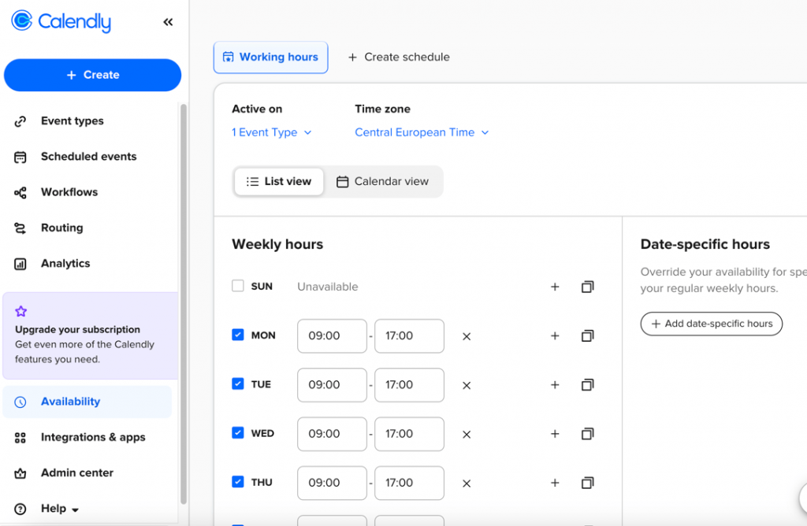The width and height of the screenshot is (807, 526).
Task: Add a new interval to Wednesday
Action: (555, 434)
